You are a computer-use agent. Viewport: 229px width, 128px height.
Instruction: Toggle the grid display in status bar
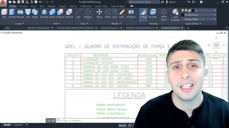click(130, 126)
